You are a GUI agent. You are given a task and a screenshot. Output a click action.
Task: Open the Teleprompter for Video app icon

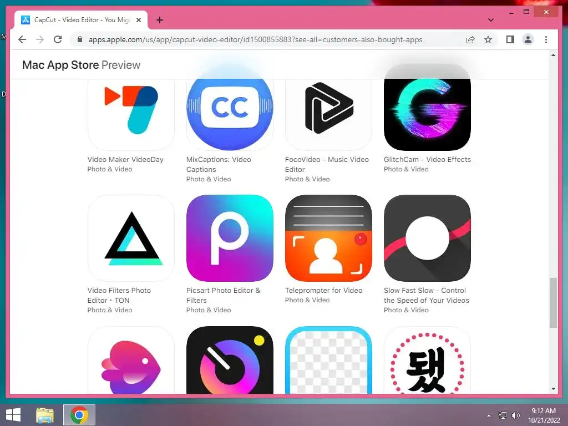coord(328,238)
